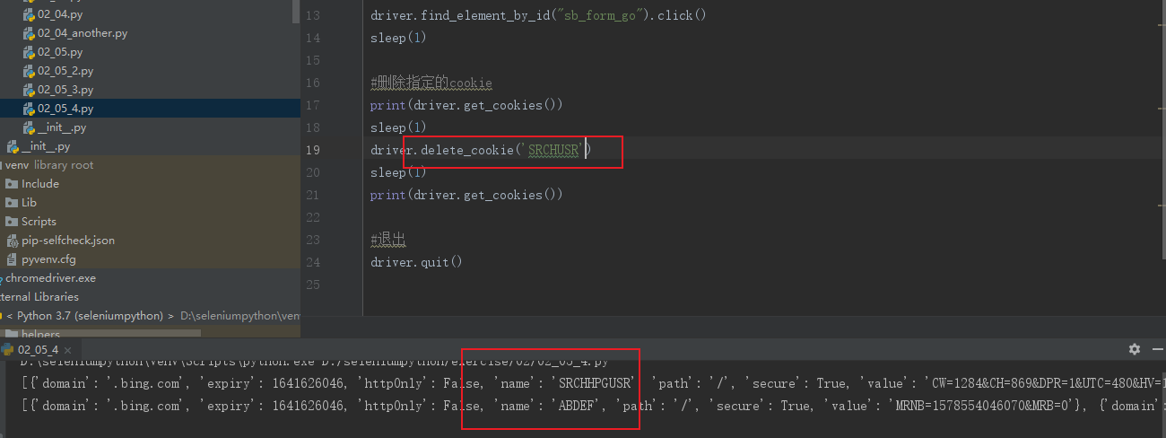Select __init__.py directly below 02_05_4.py
Viewport: 1166px width, 438px height.
pos(55,127)
